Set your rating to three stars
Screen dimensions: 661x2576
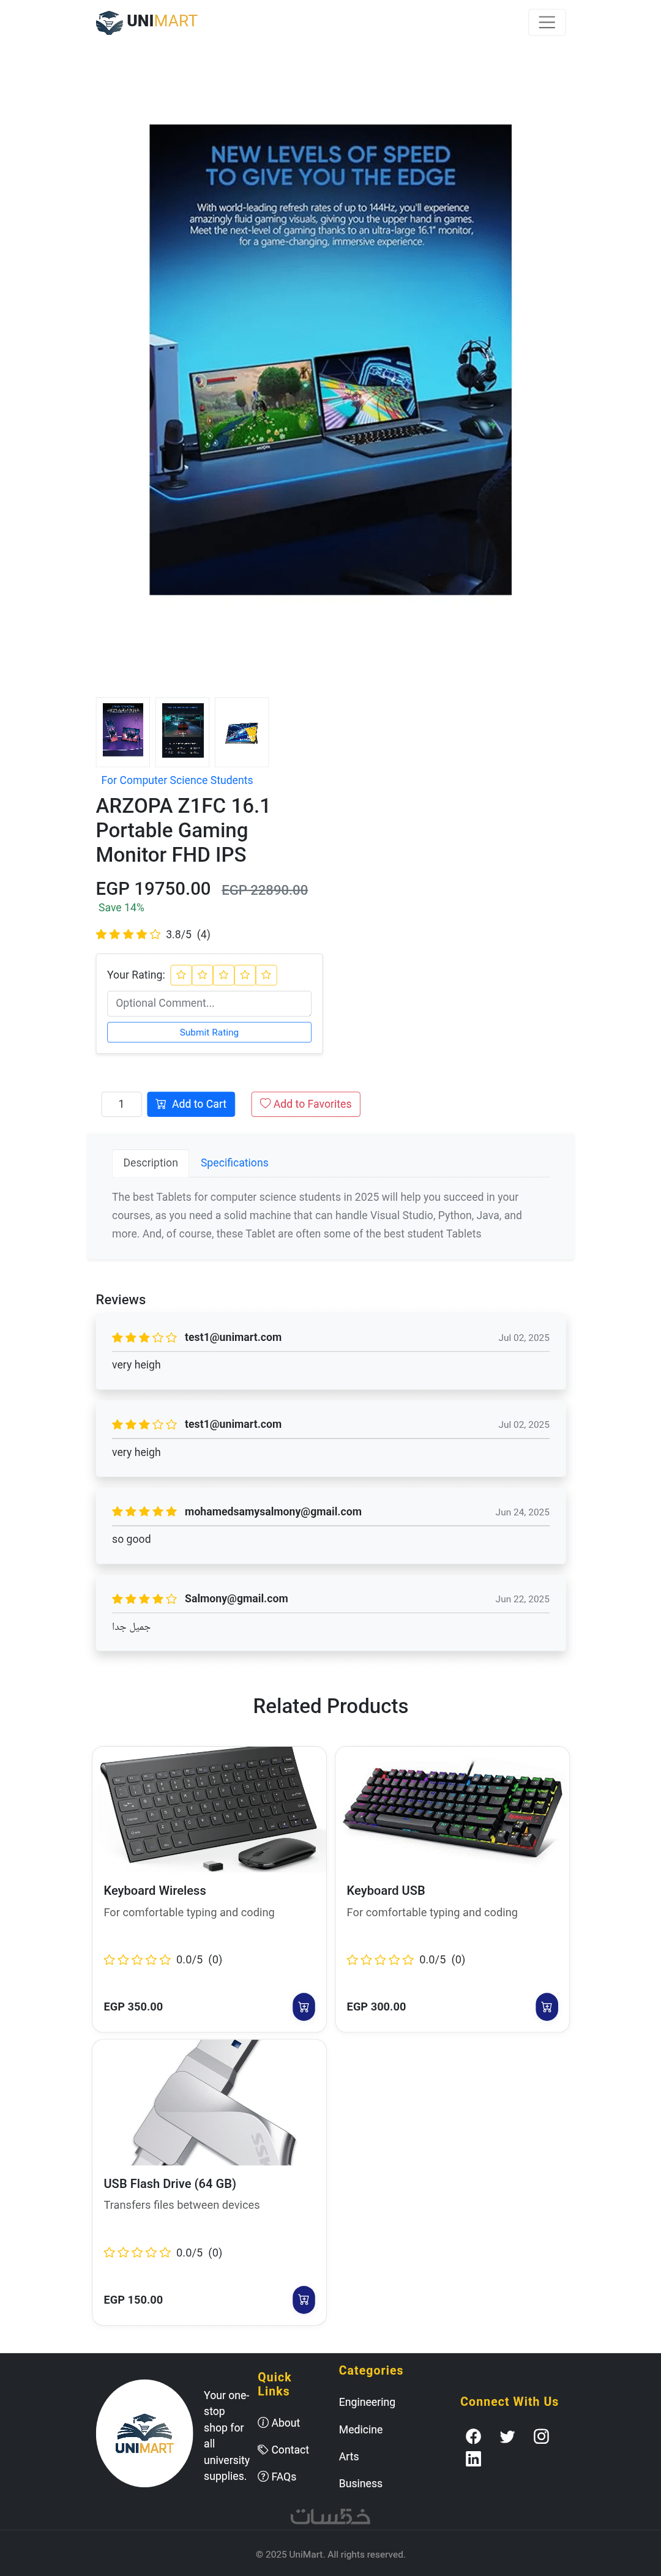(x=224, y=974)
